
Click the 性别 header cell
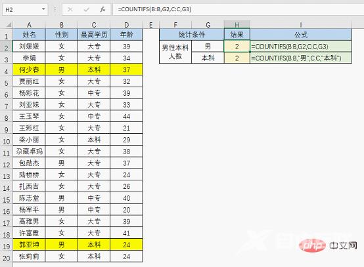[x=62, y=35]
